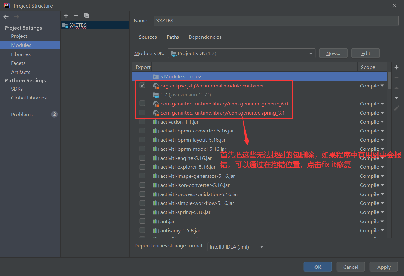Click globe icon of com.genuitec.spring_3.1
This screenshot has width=404, height=276.
(156, 113)
